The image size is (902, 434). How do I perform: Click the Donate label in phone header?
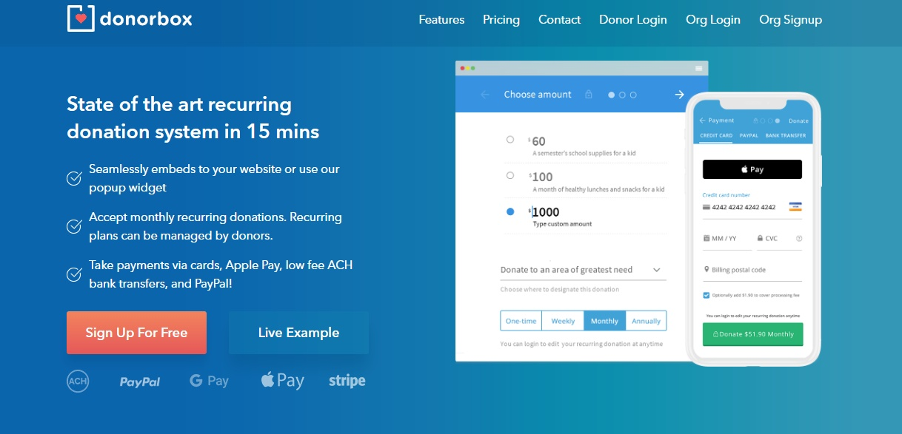point(798,121)
